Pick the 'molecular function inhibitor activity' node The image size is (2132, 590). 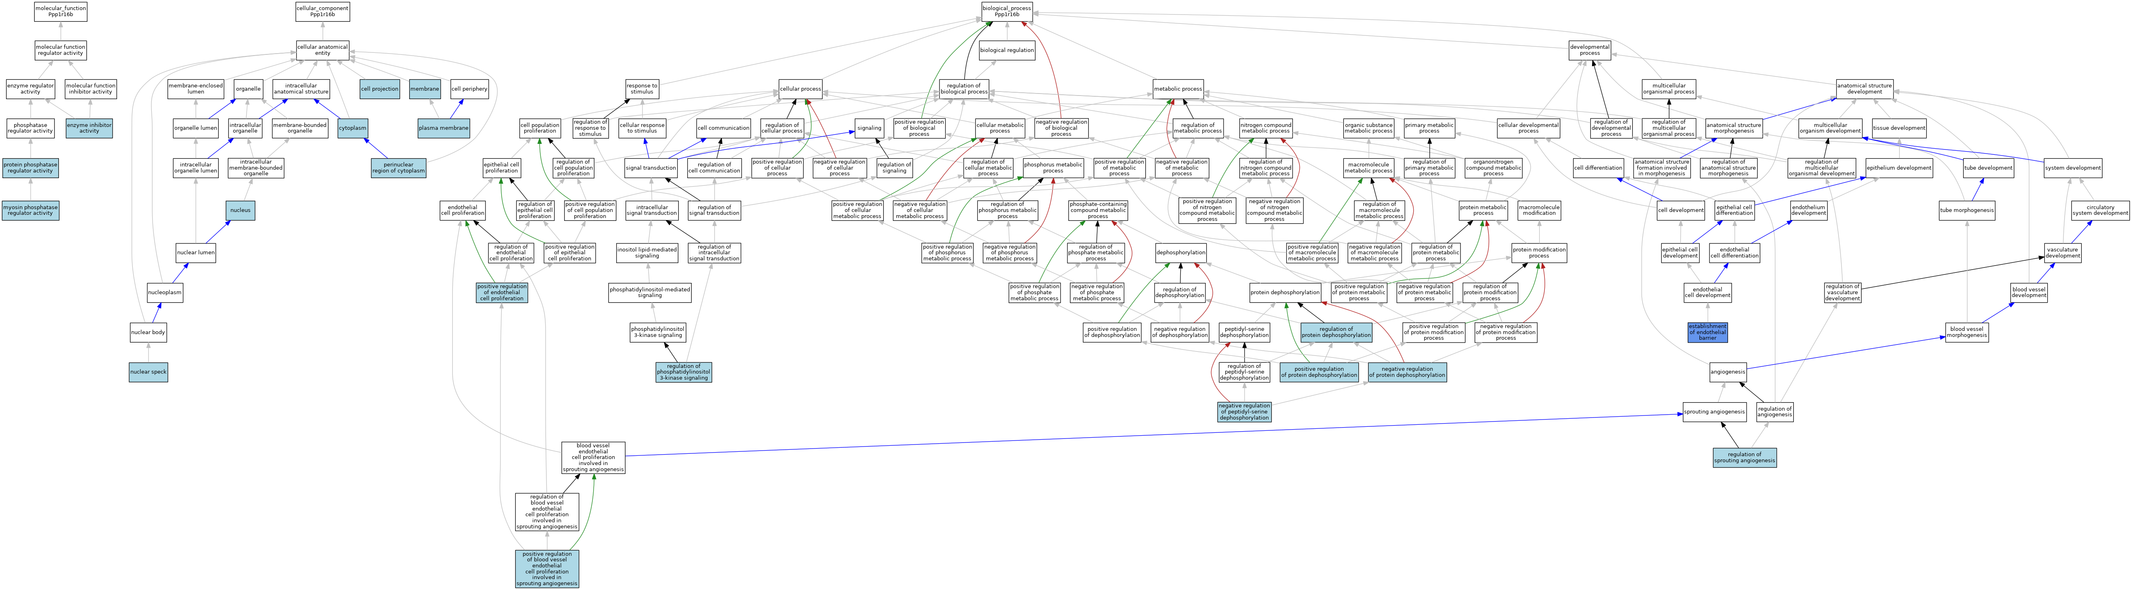(x=91, y=88)
